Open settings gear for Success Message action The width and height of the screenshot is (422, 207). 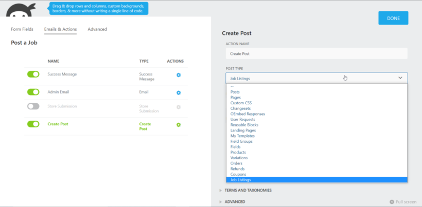click(x=179, y=75)
